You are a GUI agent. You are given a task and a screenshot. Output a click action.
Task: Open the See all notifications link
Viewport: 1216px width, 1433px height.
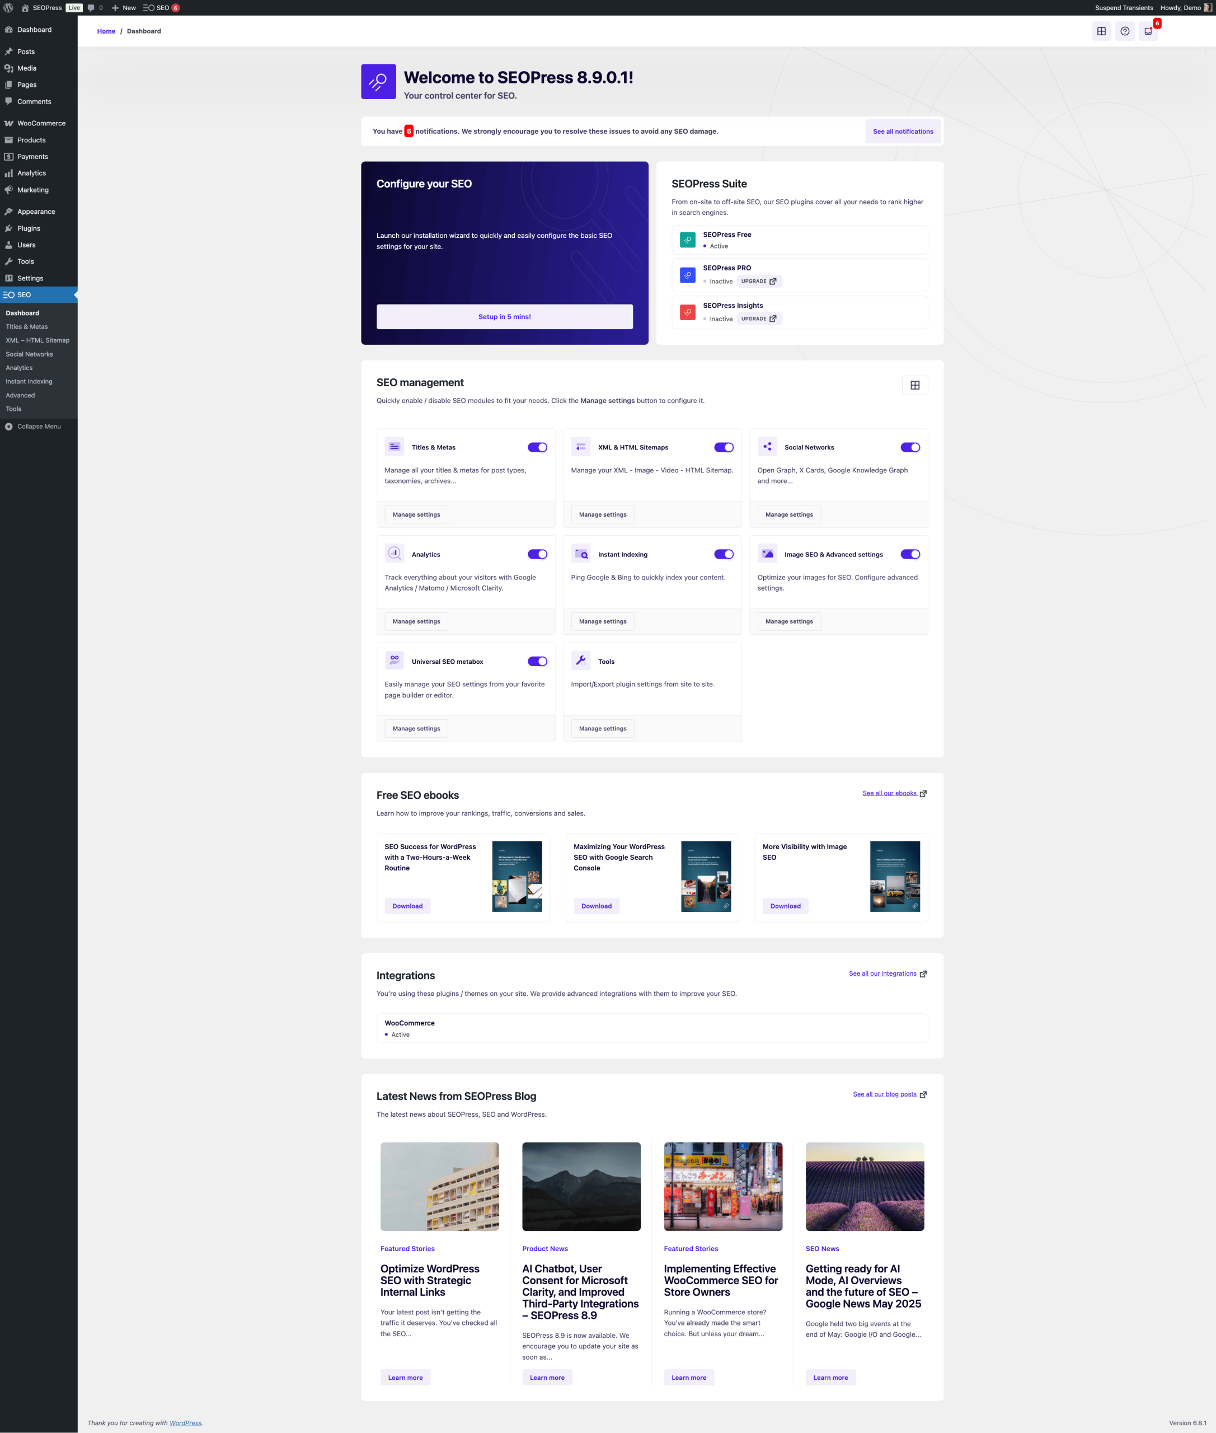903,131
